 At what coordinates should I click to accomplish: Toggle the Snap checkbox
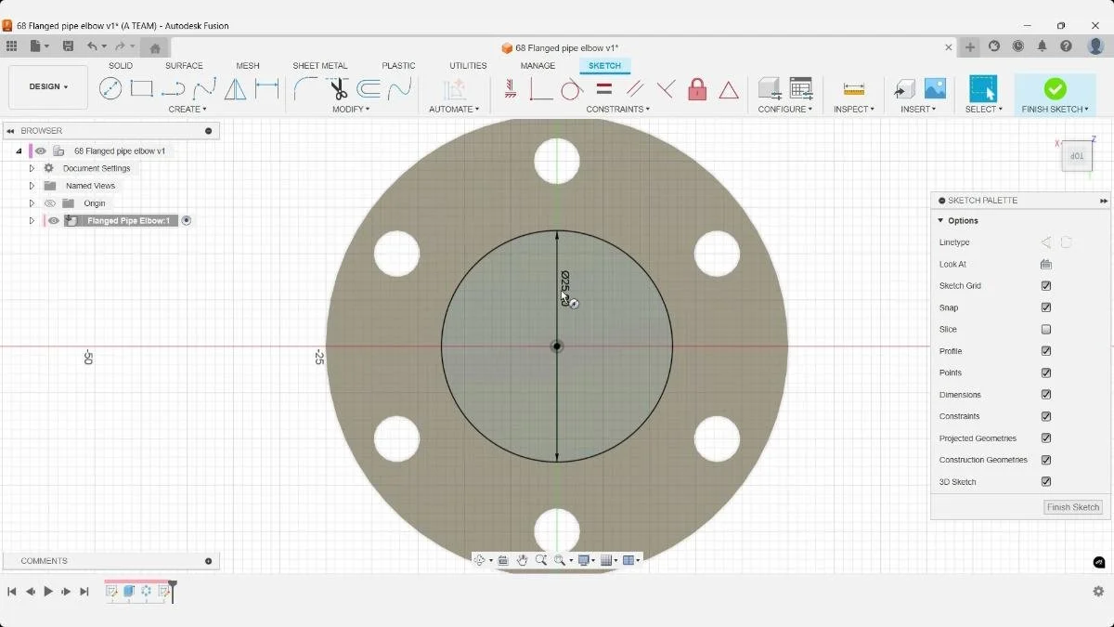point(1046,307)
